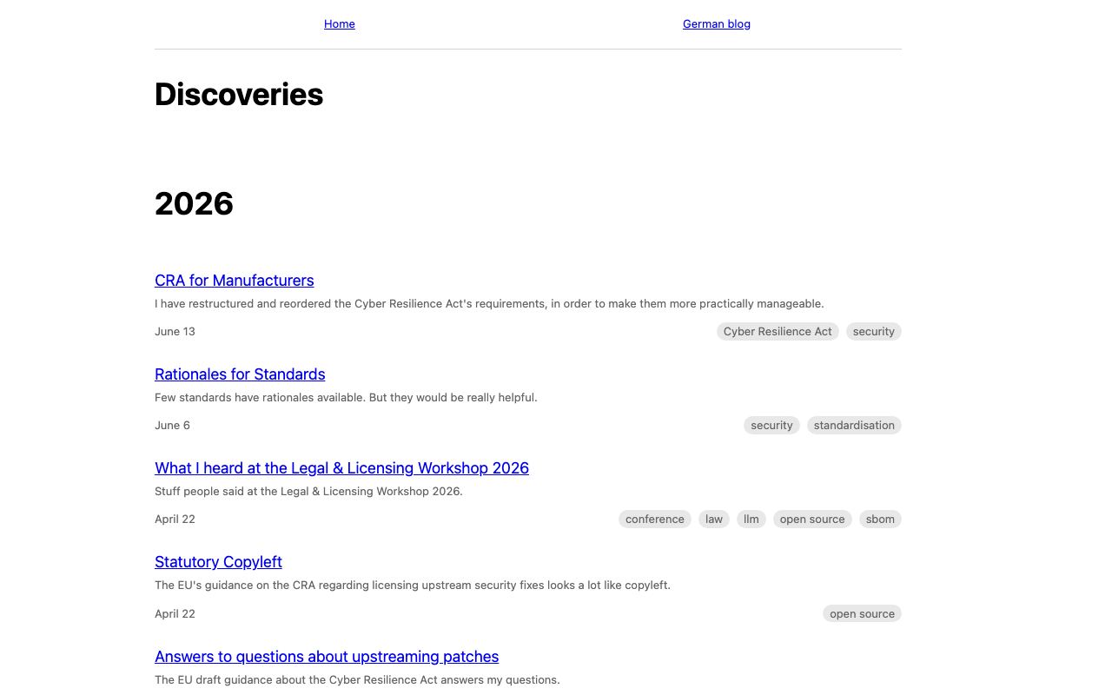1112x695 pixels.
Task: Open the Legal & Licensing Workshop 2026 post
Action: (x=341, y=468)
